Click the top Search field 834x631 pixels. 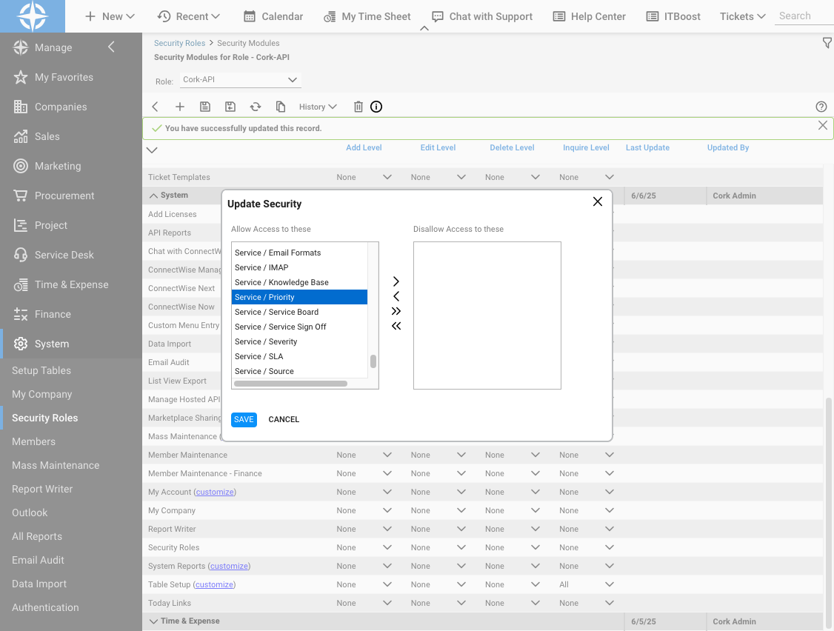[804, 16]
